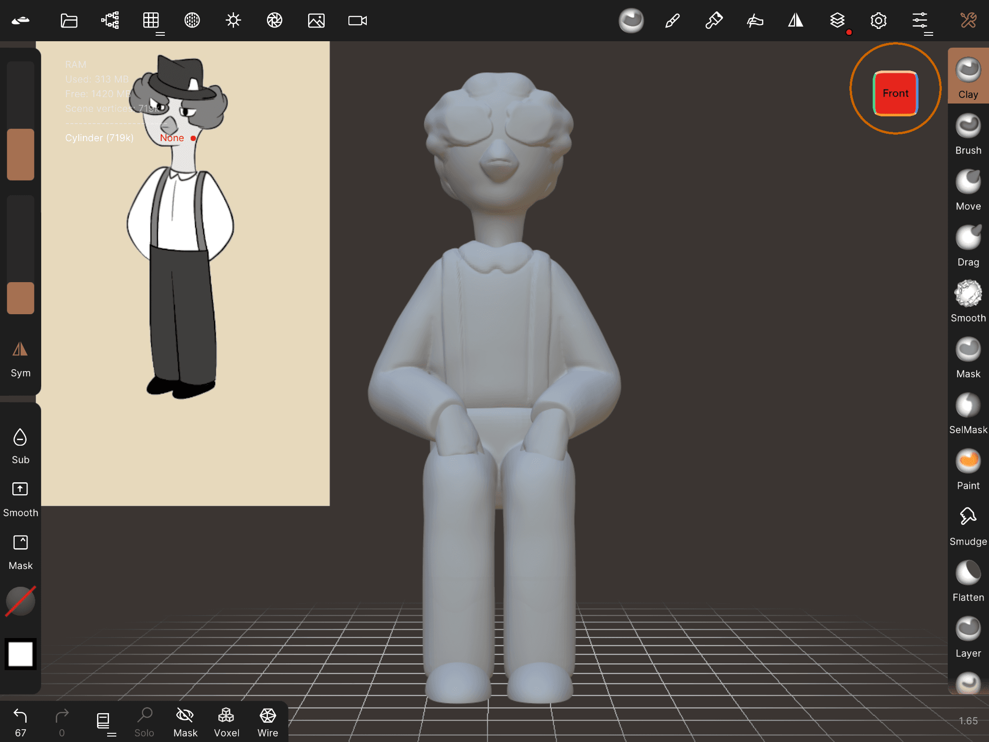Click the red Front view cube
The image size is (989, 742).
tap(895, 93)
